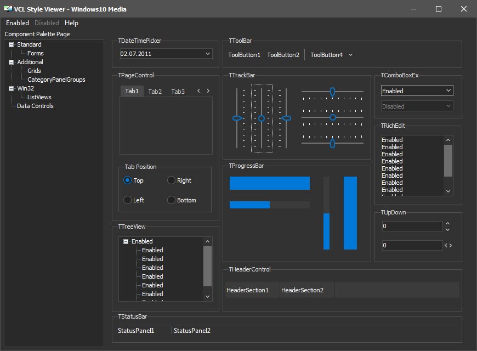Viewport: 477px width, 351px height.
Task: Click StatusPanel2 in the status bar
Action: coord(192,331)
